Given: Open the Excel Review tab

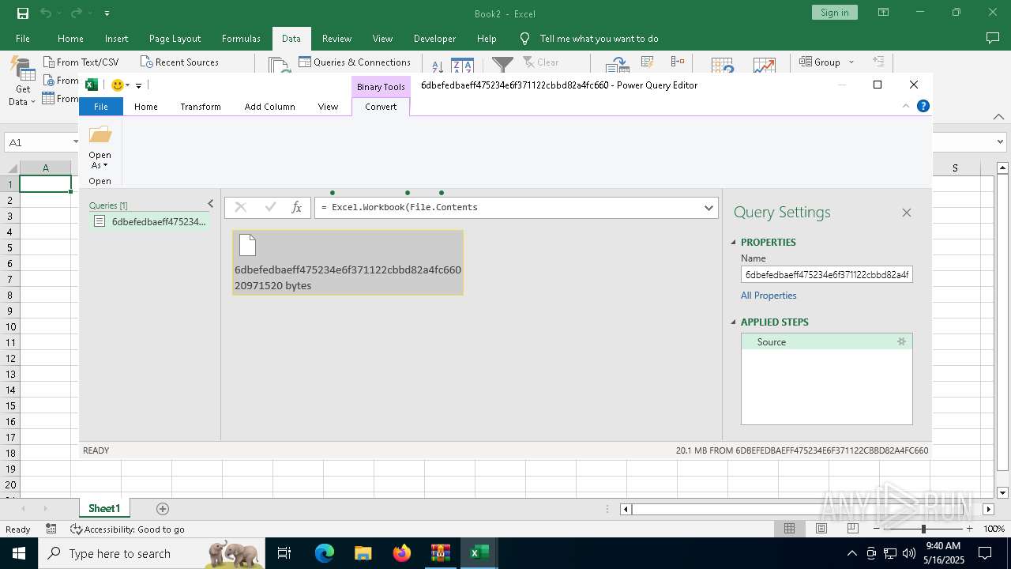Looking at the screenshot, I should pyautogui.click(x=336, y=39).
